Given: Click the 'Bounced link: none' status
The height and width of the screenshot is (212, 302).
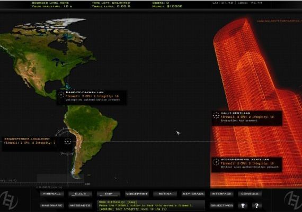Looking at the screenshot, I should (x=50, y=3).
